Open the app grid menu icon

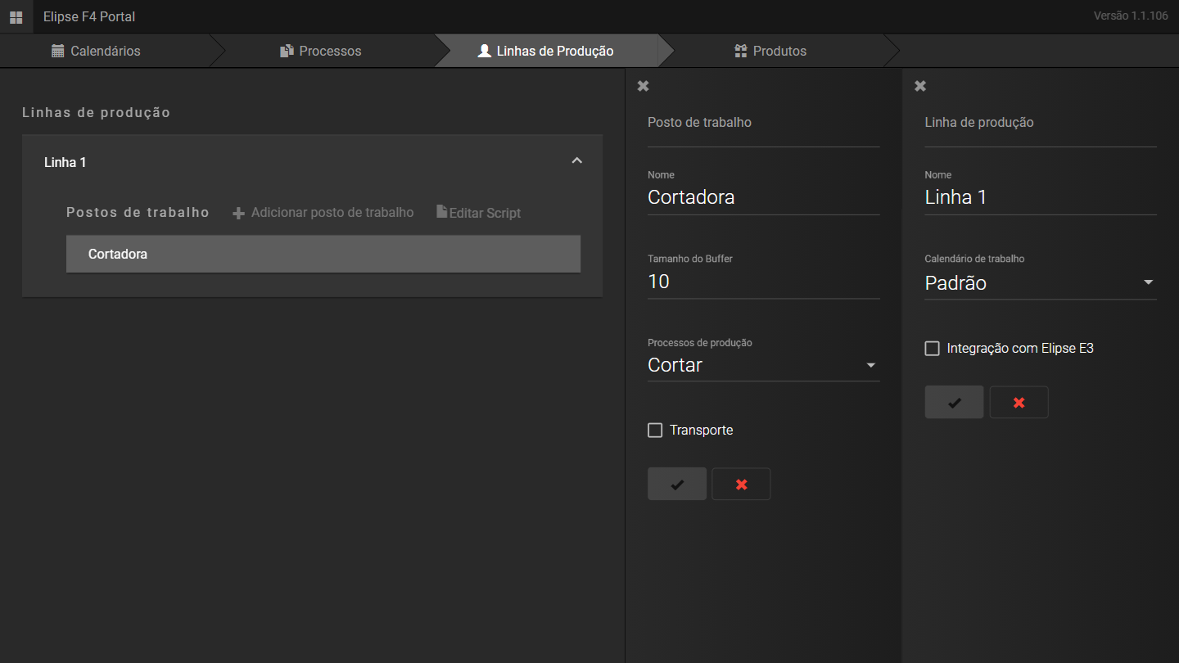[16, 16]
